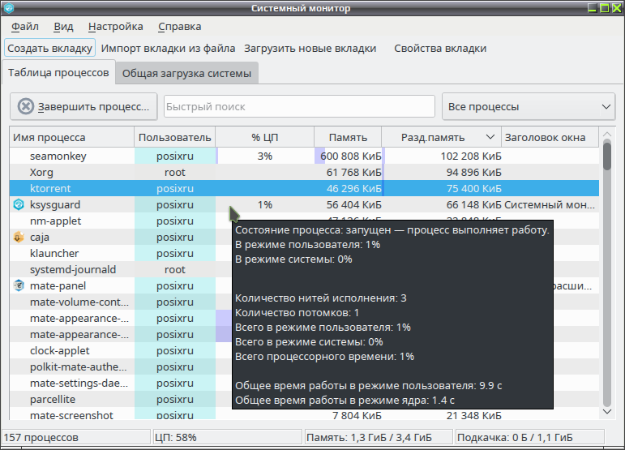Select the clock-applet process

(60, 351)
